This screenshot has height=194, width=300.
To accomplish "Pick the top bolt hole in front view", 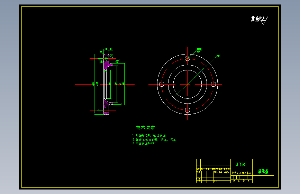I will click(x=187, y=58).
